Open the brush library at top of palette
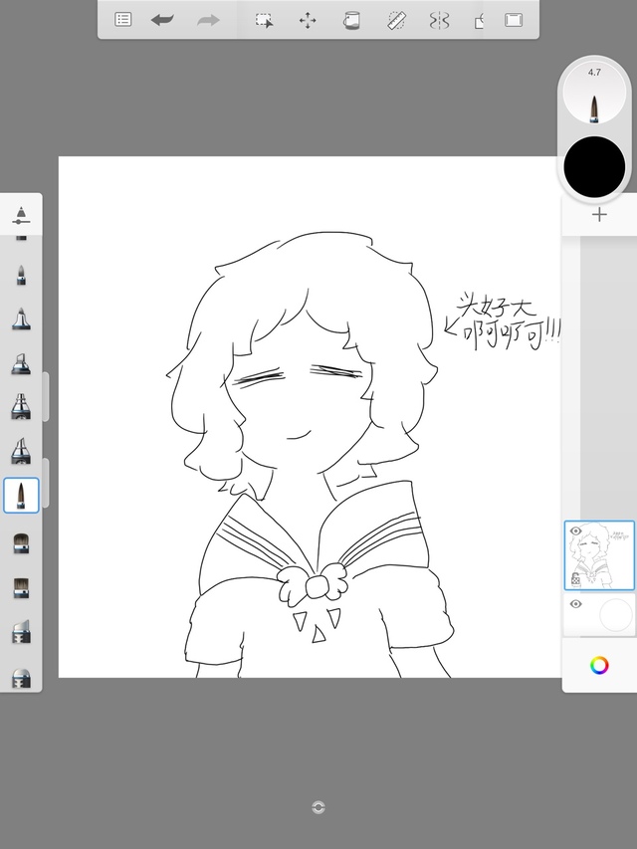Image resolution: width=637 pixels, height=849 pixels. (21, 214)
